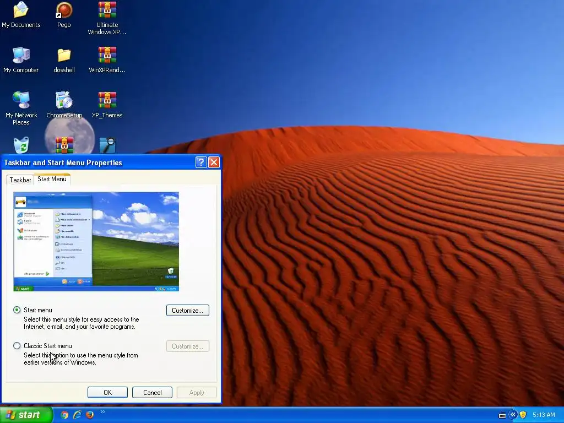
Task: Choose the Classic Start menu radio option
Action: click(17, 346)
